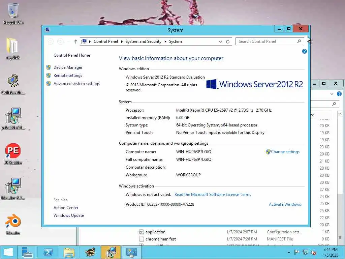
Task: Click Change settings for computer name
Action: [285, 152]
